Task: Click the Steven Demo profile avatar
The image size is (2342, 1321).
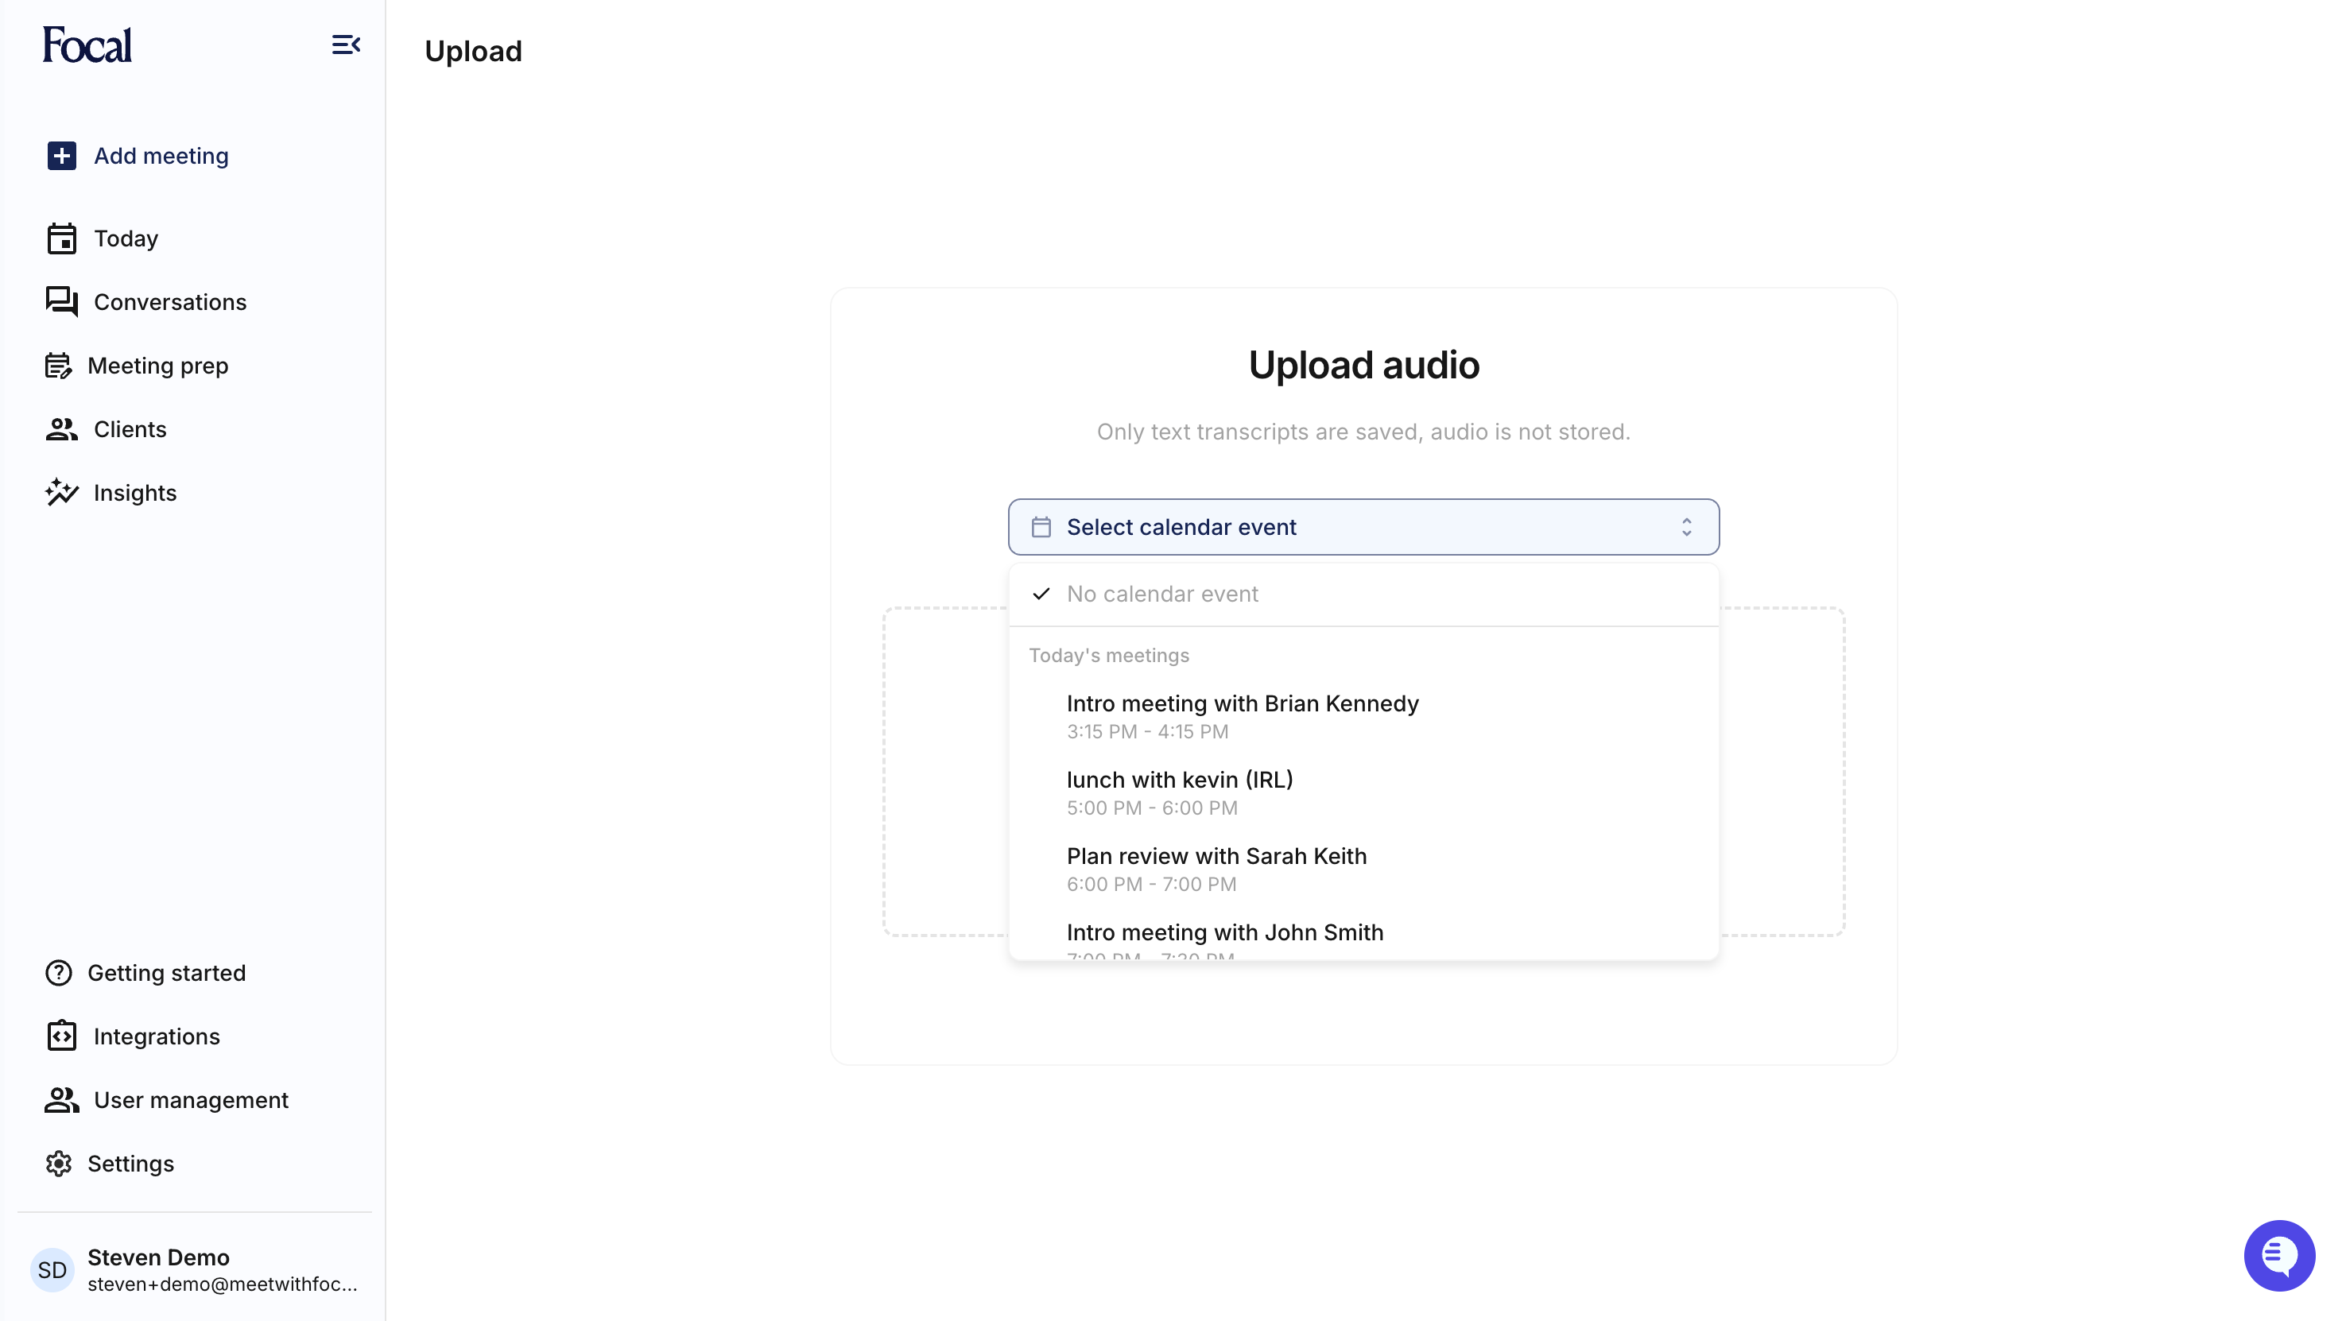Action: click(x=52, y=1269)
